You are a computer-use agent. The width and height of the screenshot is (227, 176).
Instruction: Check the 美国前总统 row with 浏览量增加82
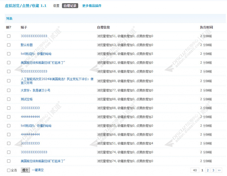tap(9, 62)
